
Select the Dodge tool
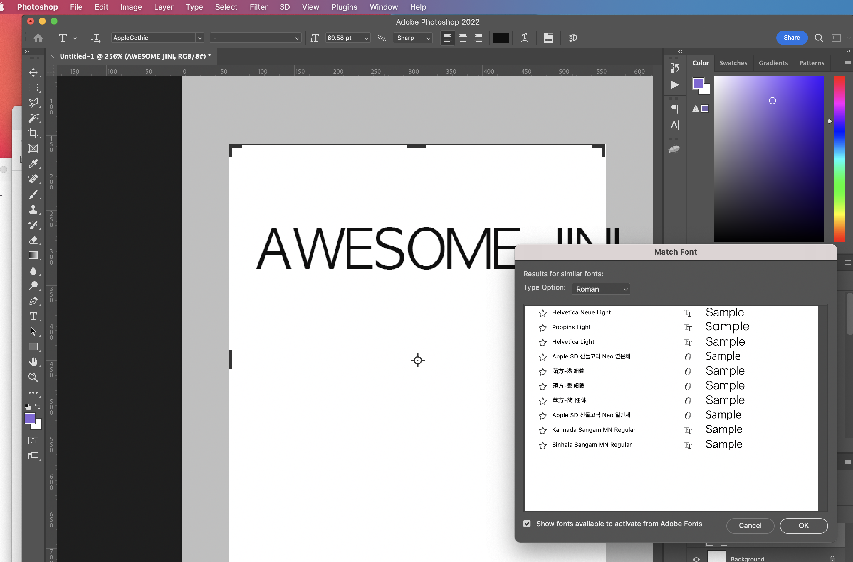point(33,286)
